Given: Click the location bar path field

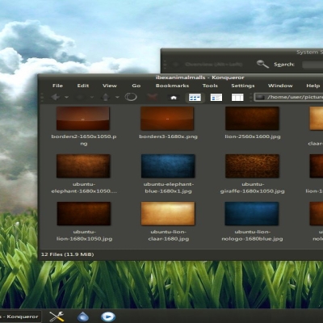Looking at the screenshot, I should 288,97.
